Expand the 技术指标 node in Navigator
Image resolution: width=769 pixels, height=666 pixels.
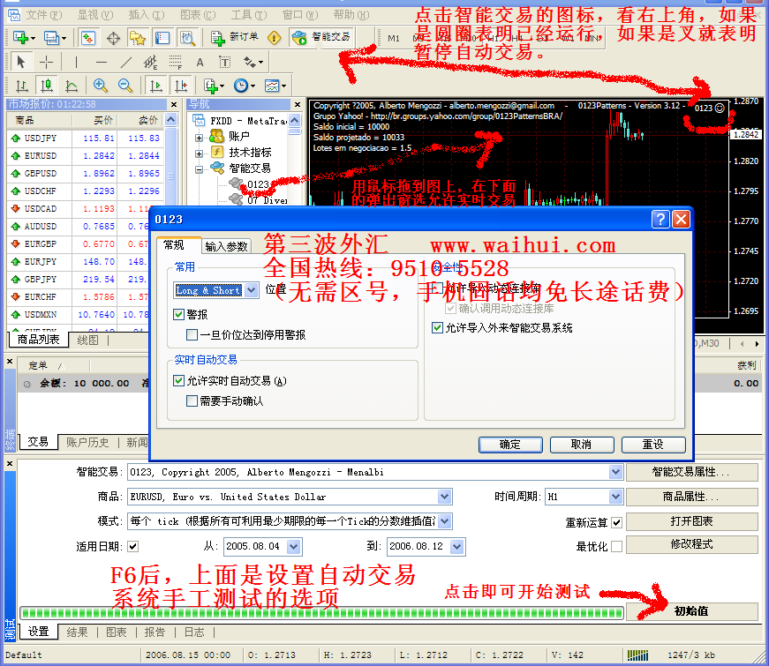click(200, 153)
